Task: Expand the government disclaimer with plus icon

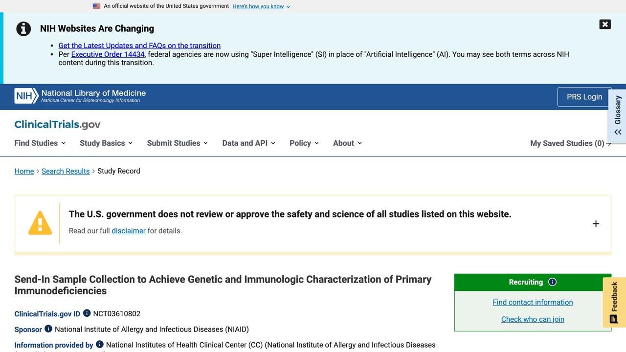Action: [x=596, y=223]
